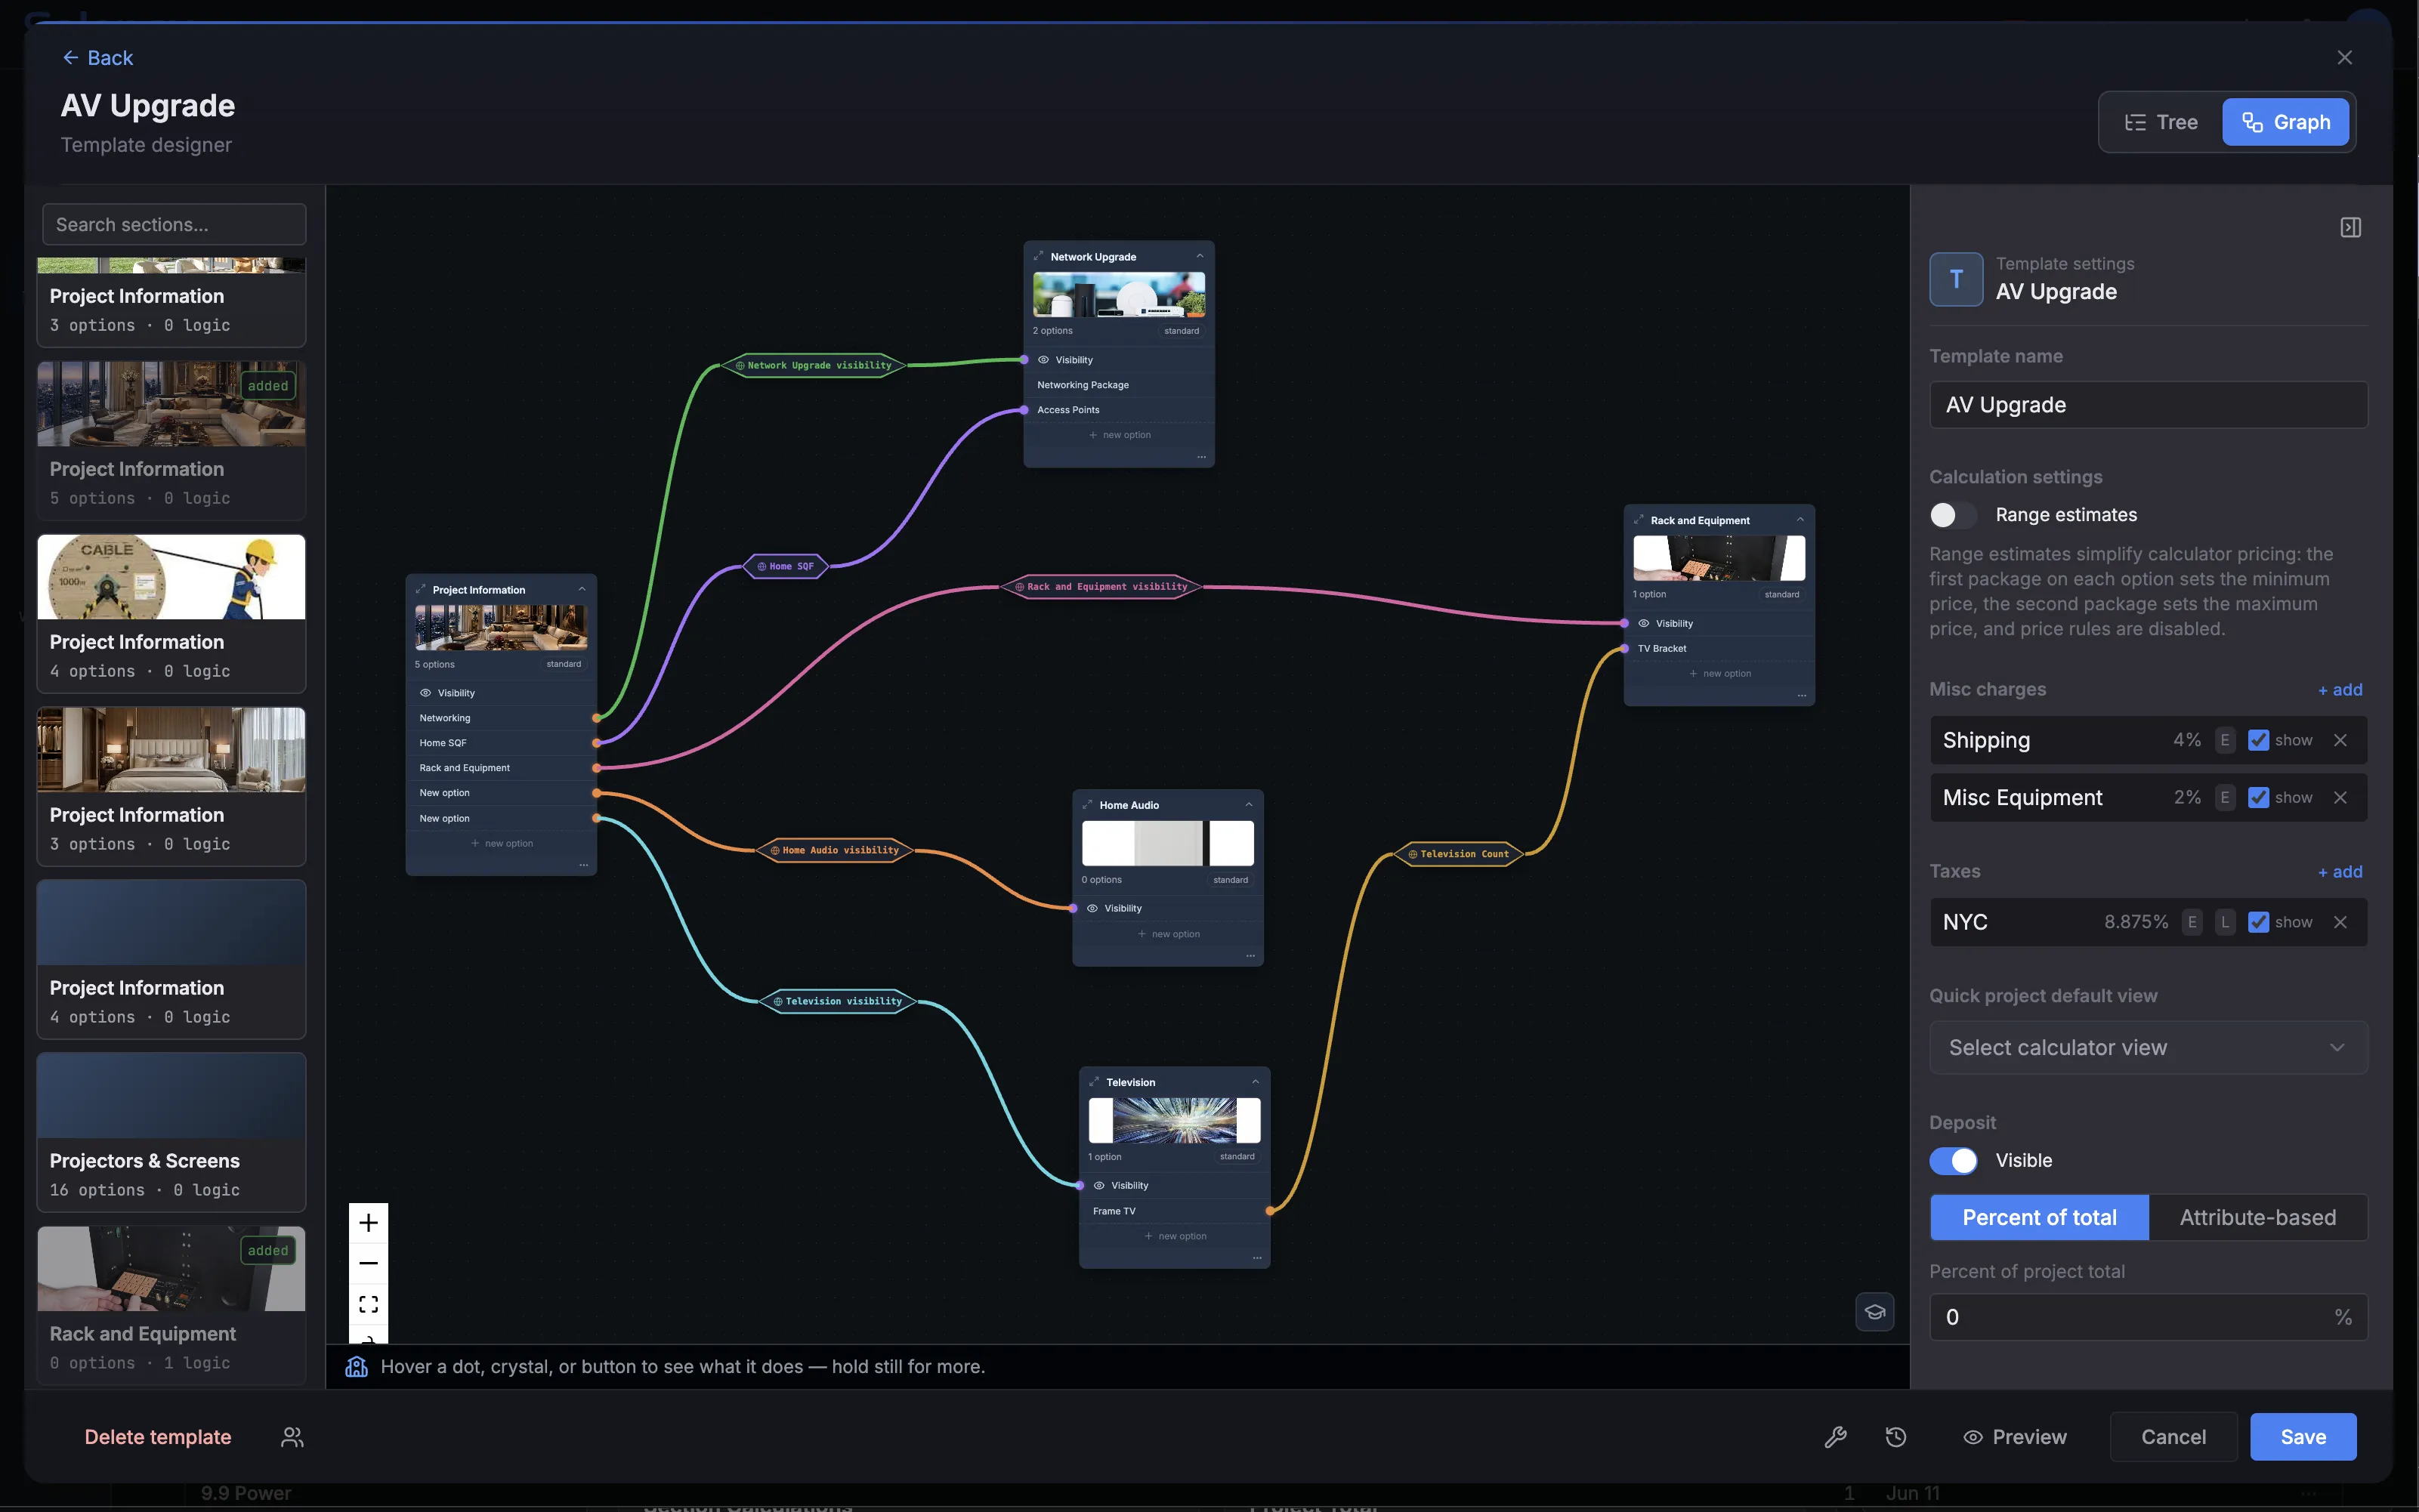Uncheck show for Shipping charge
The image size is (2419, 1512).
pos(2258,740)
